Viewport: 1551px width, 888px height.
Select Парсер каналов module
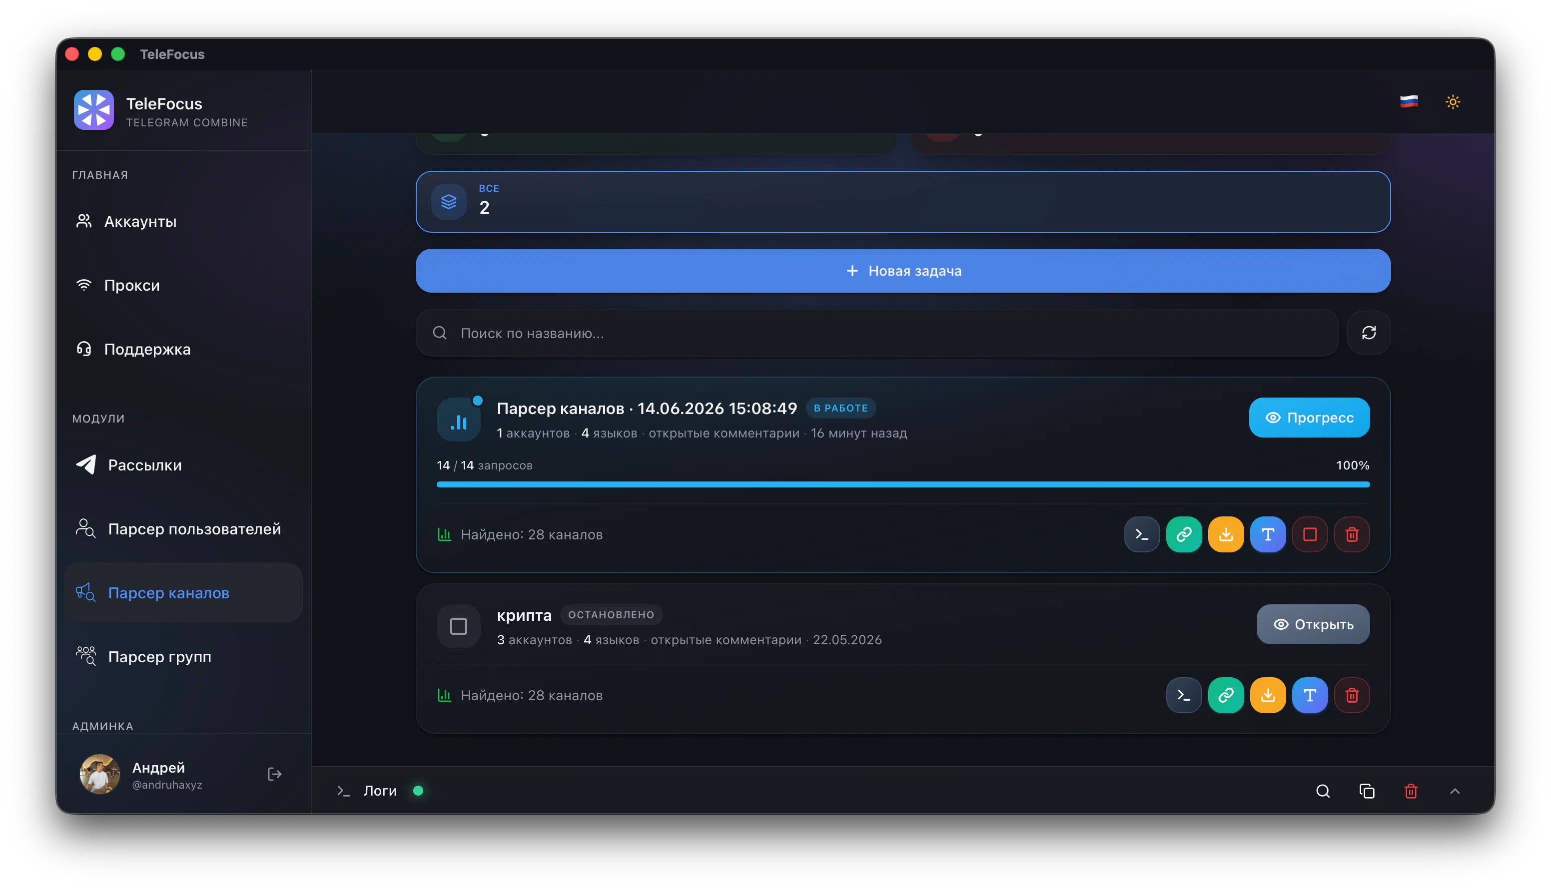coord(184,593)
